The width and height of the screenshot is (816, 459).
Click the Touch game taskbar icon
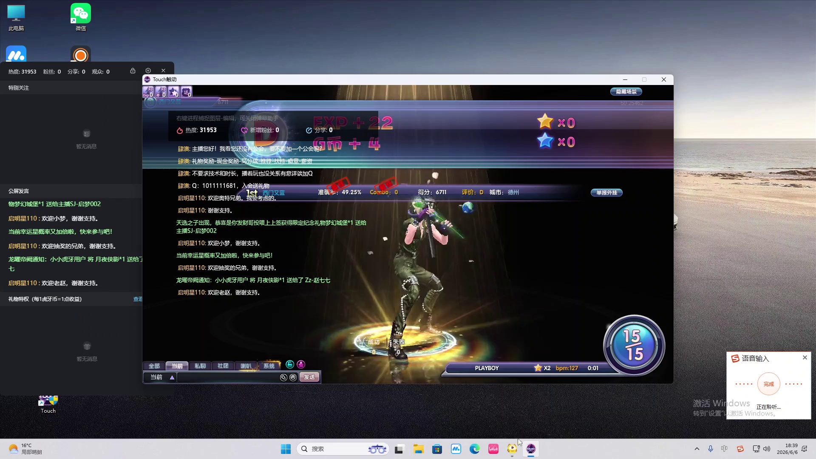point(531,449)
